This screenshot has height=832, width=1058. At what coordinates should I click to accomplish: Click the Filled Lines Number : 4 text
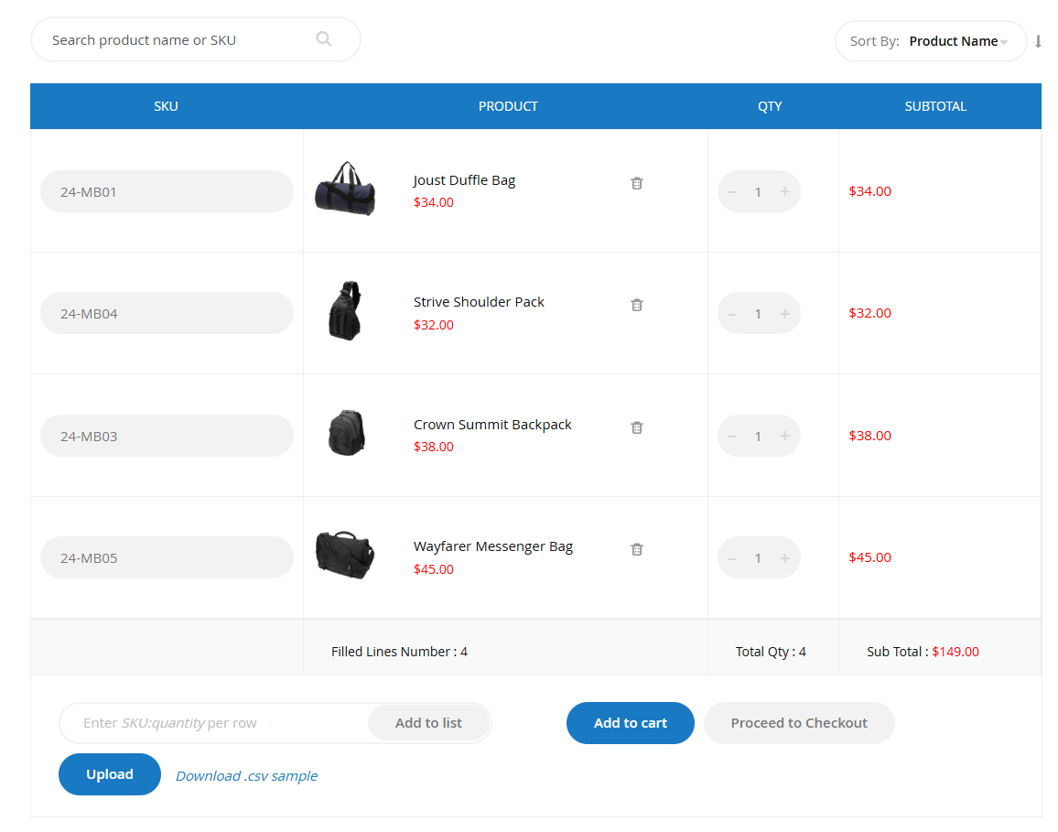point(399,651)
